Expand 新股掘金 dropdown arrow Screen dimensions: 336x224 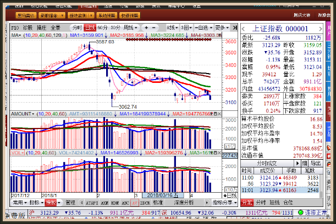click(x=62, y=15)
